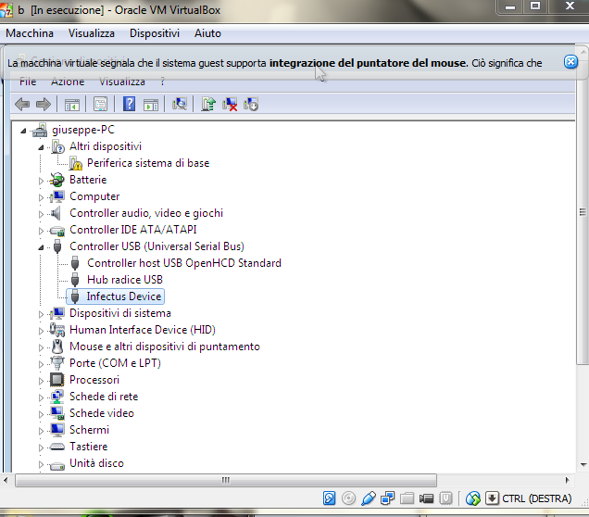Image resolution: width=589 pixels, height=517 pixels.
Task: Toggle the action pane toolbar icon
Action: [151, 105]
